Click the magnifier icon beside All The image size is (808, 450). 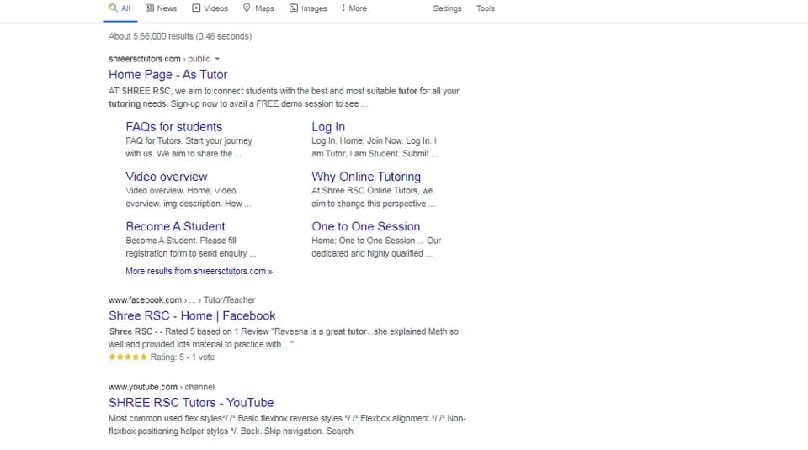[x=113, y=8]
